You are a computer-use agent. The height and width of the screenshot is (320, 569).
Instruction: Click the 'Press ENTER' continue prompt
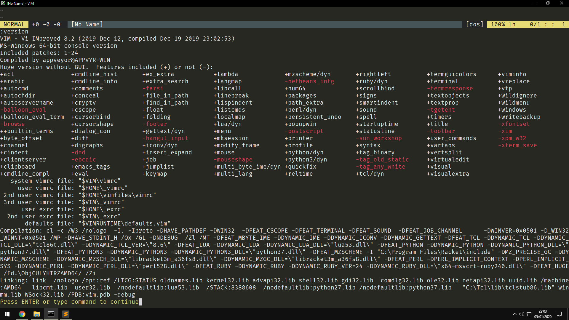[x=69, y=302]
